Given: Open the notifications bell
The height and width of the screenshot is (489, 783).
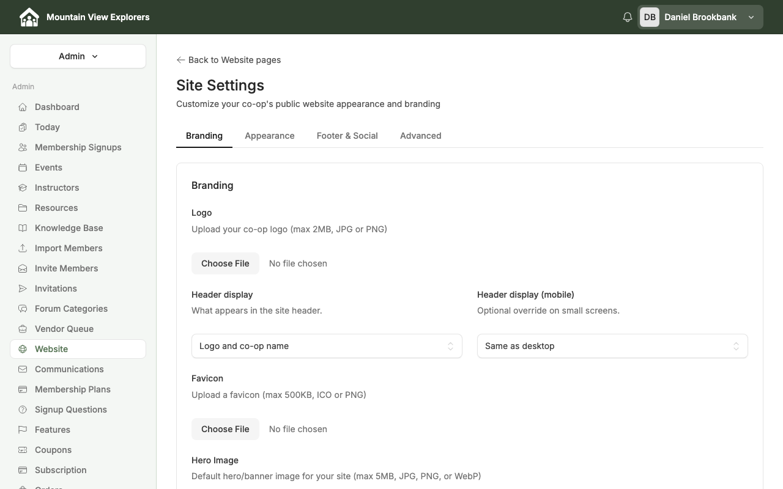Looking at the screenshot, I should coord(627,17).
